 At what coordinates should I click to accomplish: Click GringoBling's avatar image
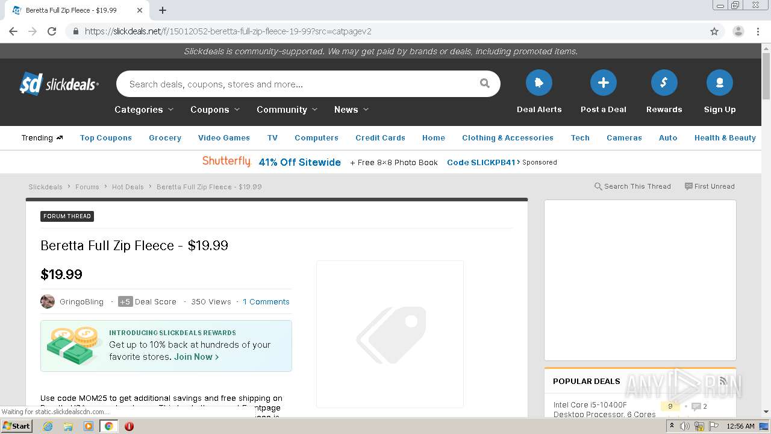[48, 301]
